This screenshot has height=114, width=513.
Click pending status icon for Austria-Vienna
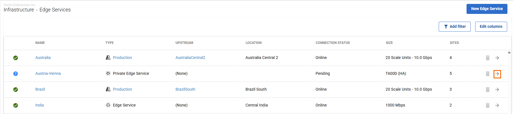(16, 74)
